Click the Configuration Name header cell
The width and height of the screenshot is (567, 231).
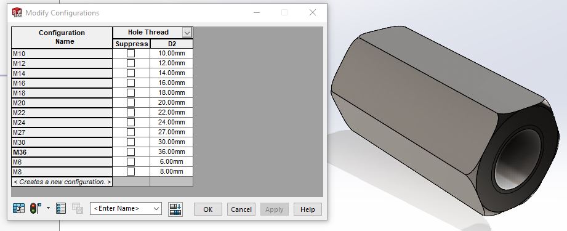click(62, 38)
